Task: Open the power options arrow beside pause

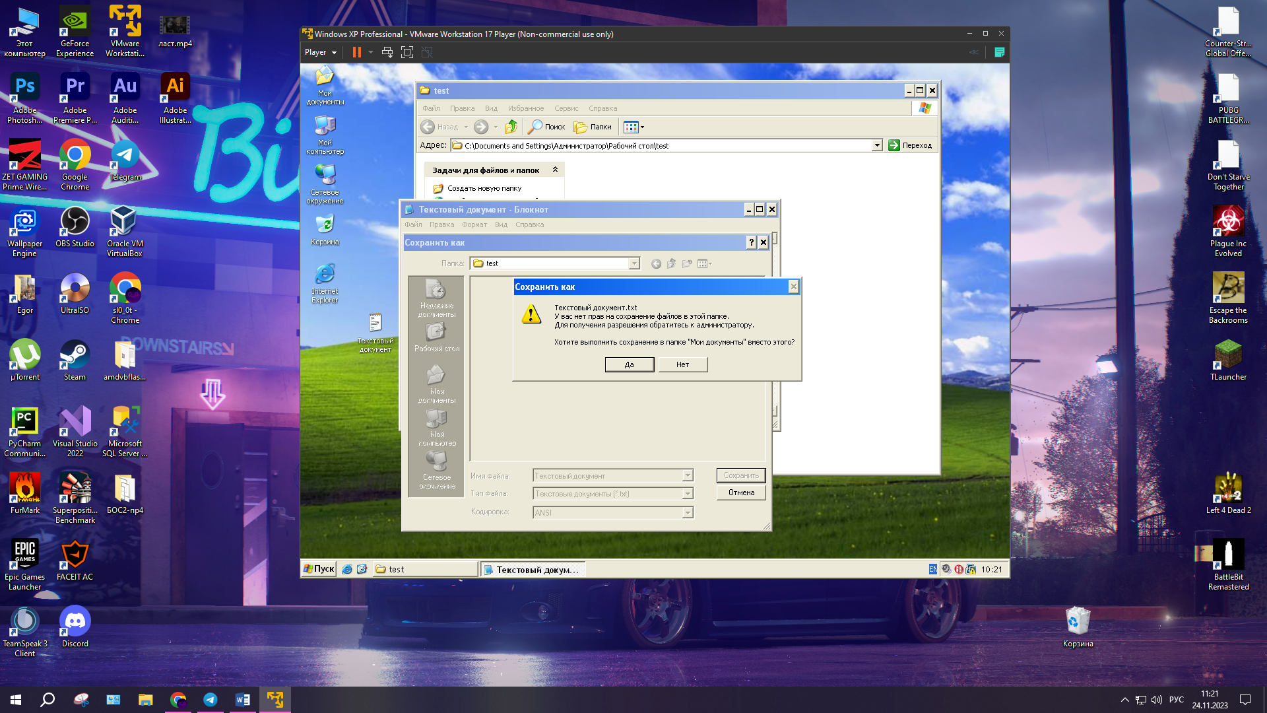Action: click(x=371, y=52)
